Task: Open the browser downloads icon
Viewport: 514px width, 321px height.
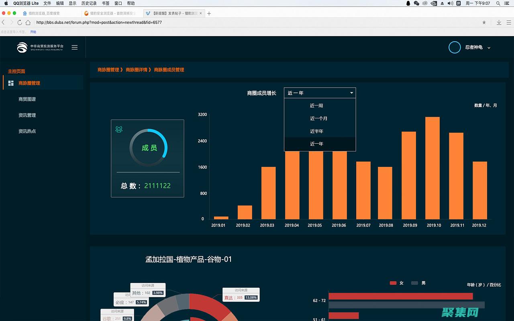Action: [x=499, y=22]
